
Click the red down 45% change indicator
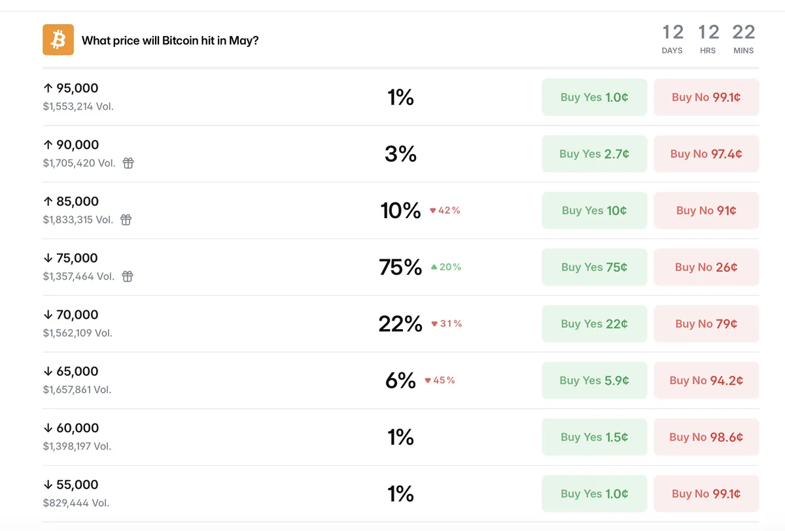440,380
